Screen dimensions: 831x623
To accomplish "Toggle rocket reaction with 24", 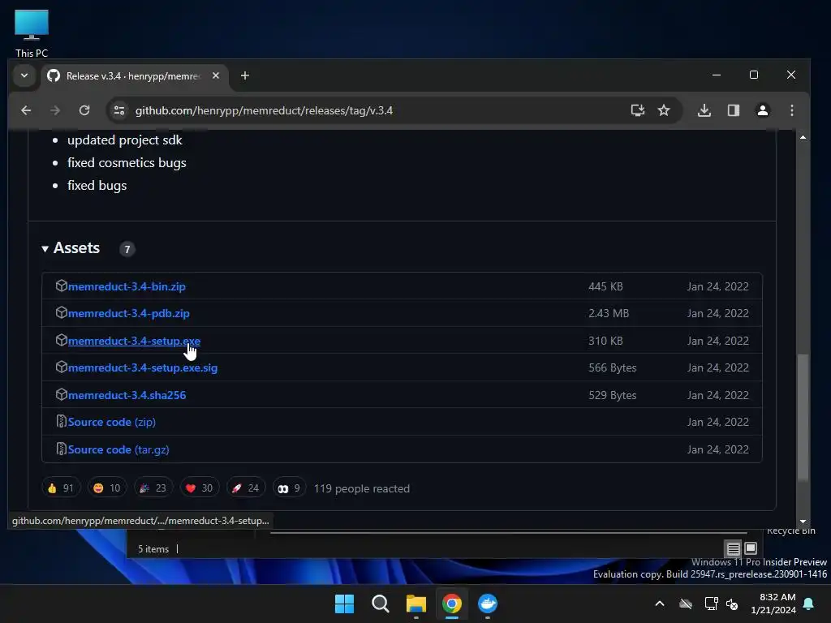I will tap(245, 488).
